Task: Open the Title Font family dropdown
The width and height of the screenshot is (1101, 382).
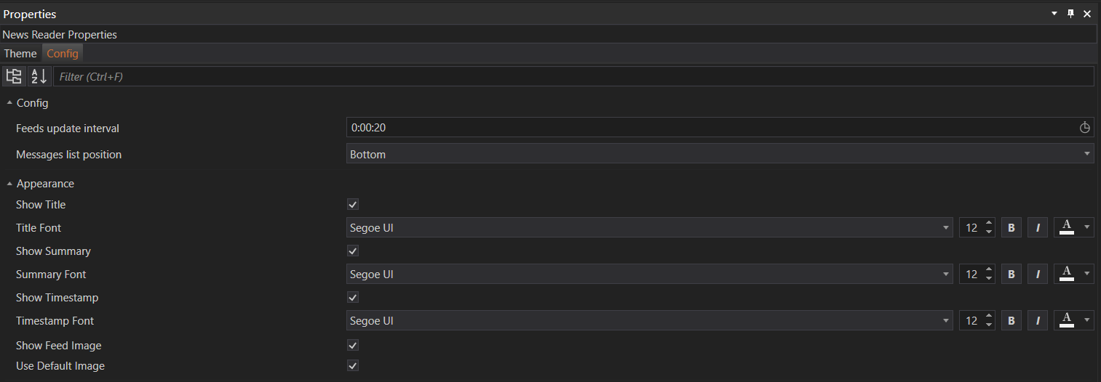Action: click(649, 228)
